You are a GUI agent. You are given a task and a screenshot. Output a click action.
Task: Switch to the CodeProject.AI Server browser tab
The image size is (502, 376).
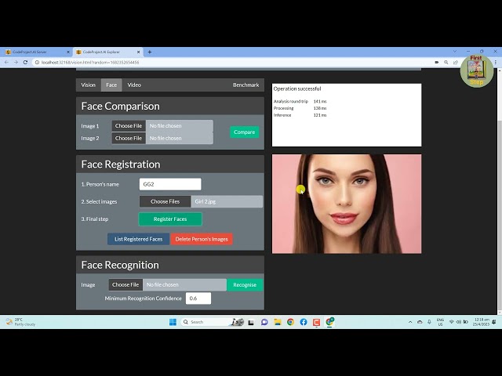coord(37,52)
